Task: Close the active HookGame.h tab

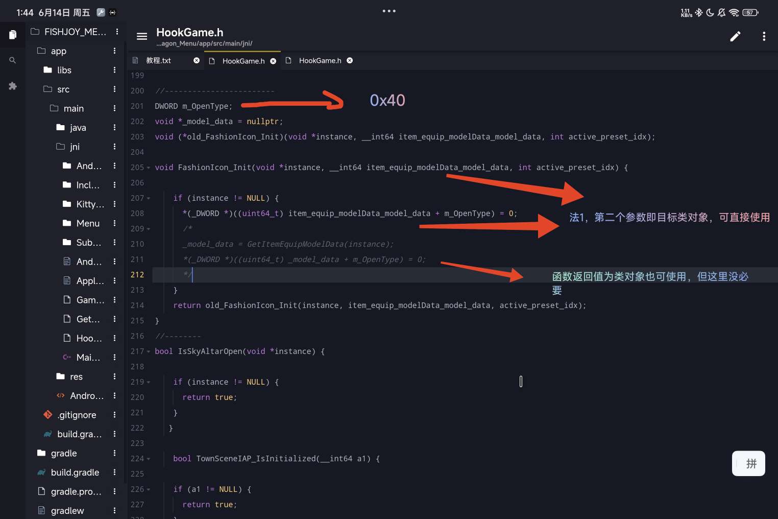Action: click(x=273, y=61)
